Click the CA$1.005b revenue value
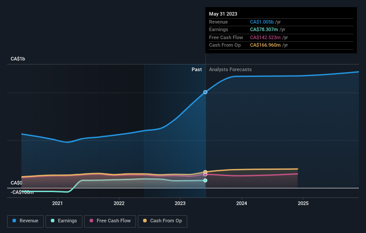This screenshot has height=233, width=366. (262, 22)
